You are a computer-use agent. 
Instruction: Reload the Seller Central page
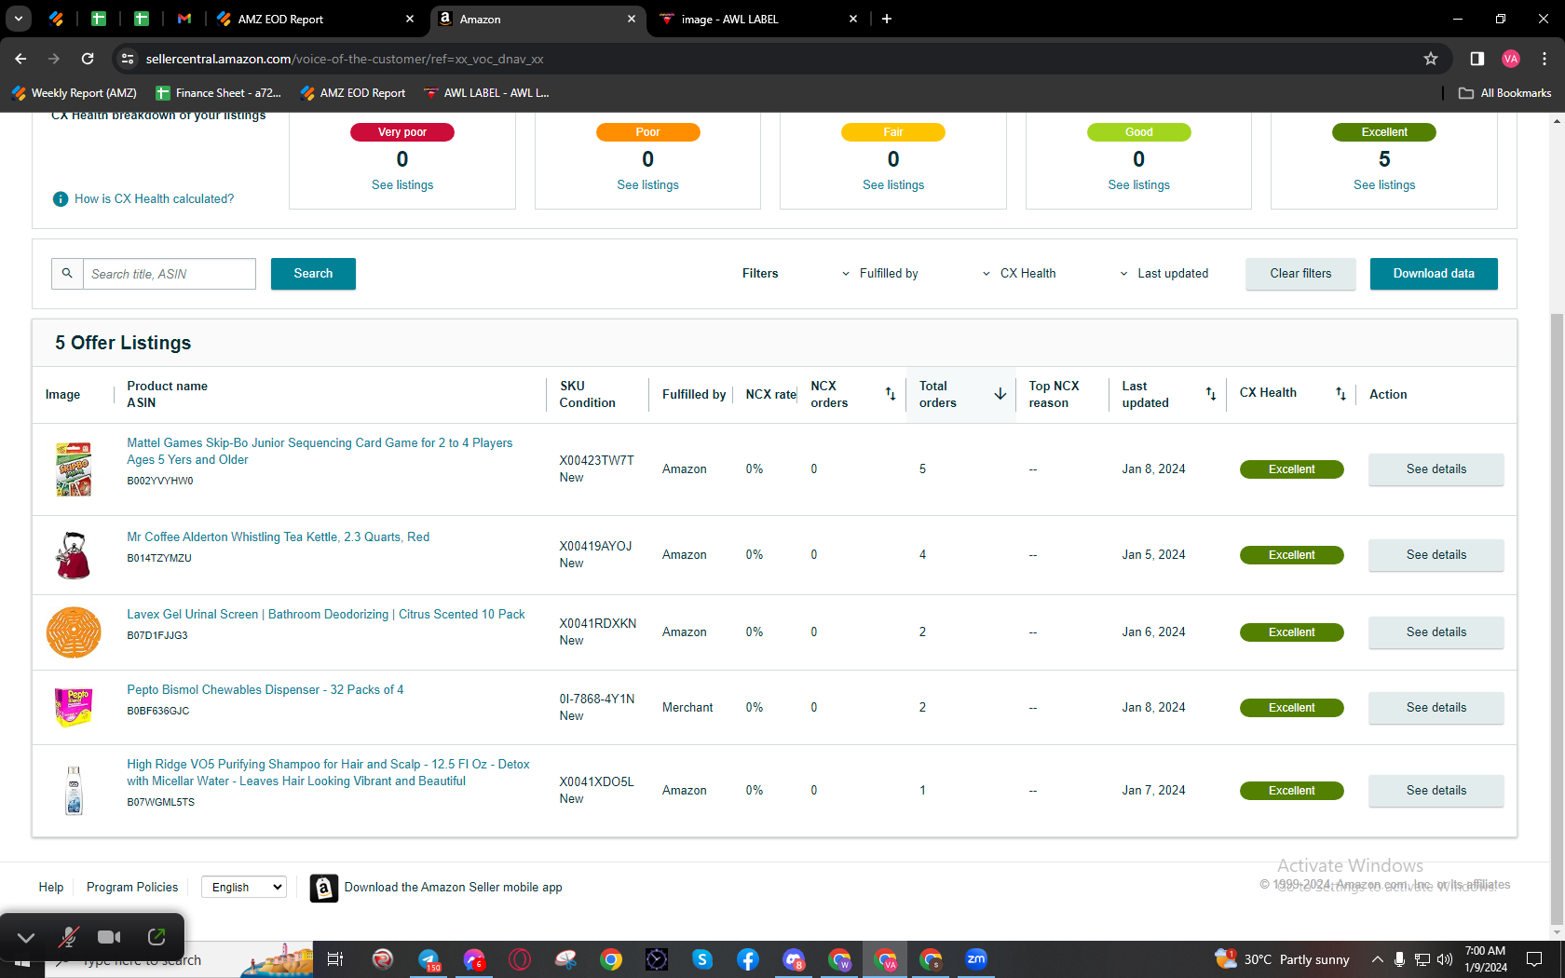point(88,59)
